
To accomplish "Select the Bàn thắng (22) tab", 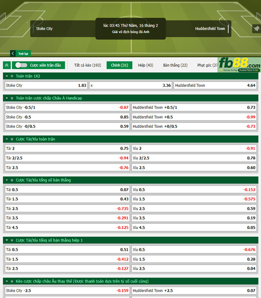I will (175, 65).
